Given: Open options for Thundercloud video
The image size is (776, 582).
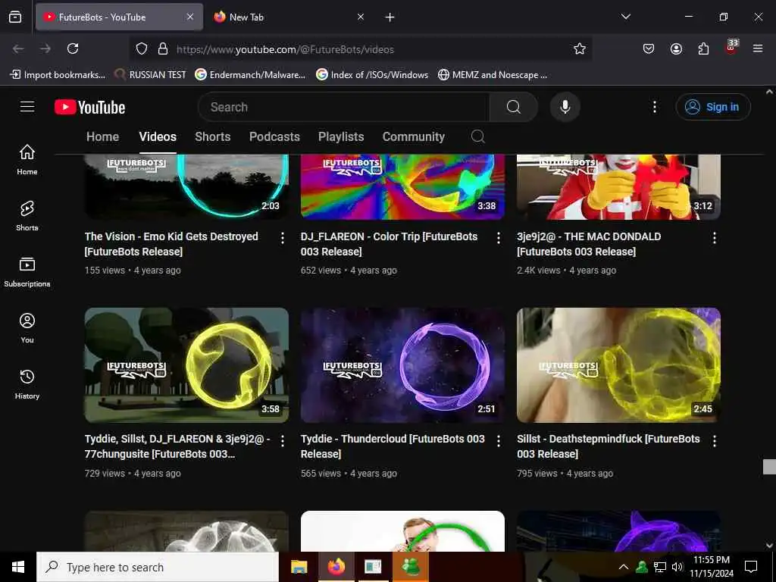Looking at the screenshot, I should click(499, 441).
